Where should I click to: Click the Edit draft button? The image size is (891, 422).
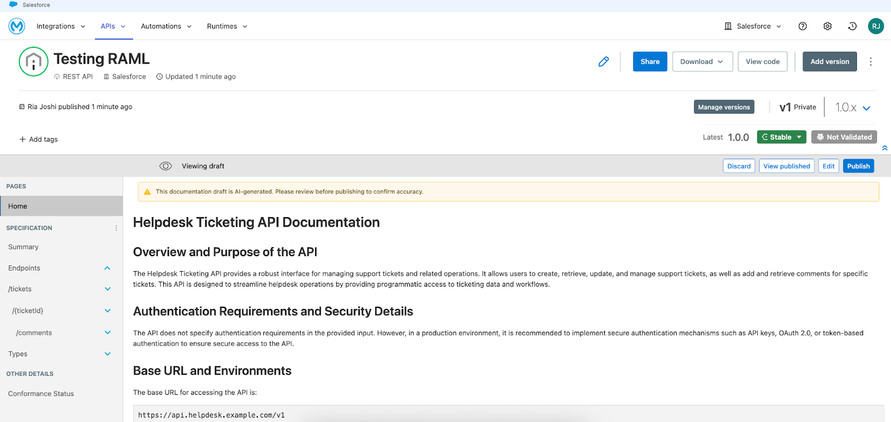[x=829, y=166]
